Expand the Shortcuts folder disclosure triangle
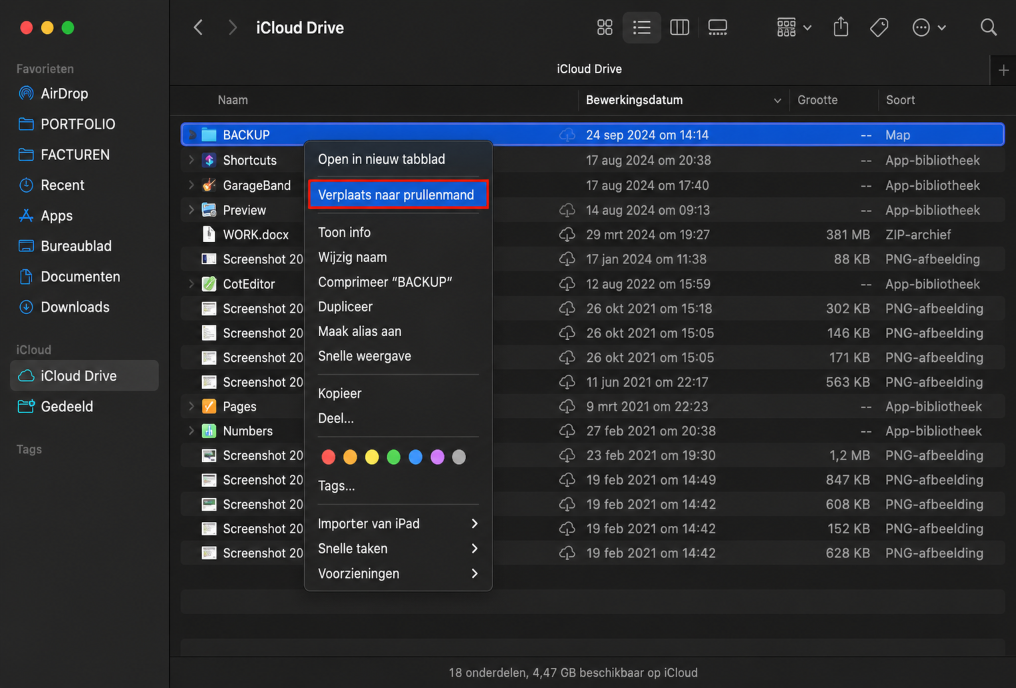 tap(191, 160)
